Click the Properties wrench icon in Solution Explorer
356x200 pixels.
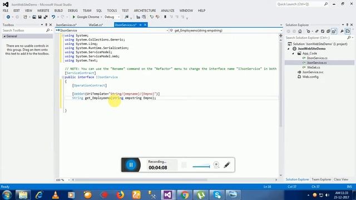(342, 31)
